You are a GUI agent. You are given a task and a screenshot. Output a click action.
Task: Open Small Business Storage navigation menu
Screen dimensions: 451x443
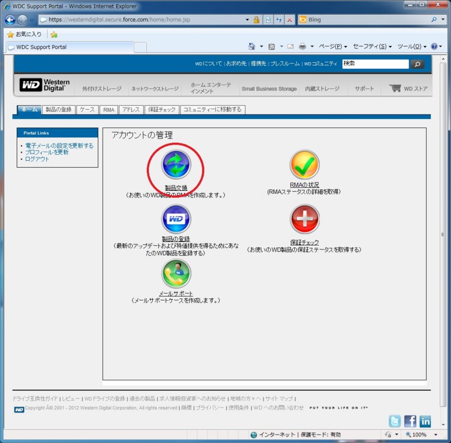click(x=269, y=89)
